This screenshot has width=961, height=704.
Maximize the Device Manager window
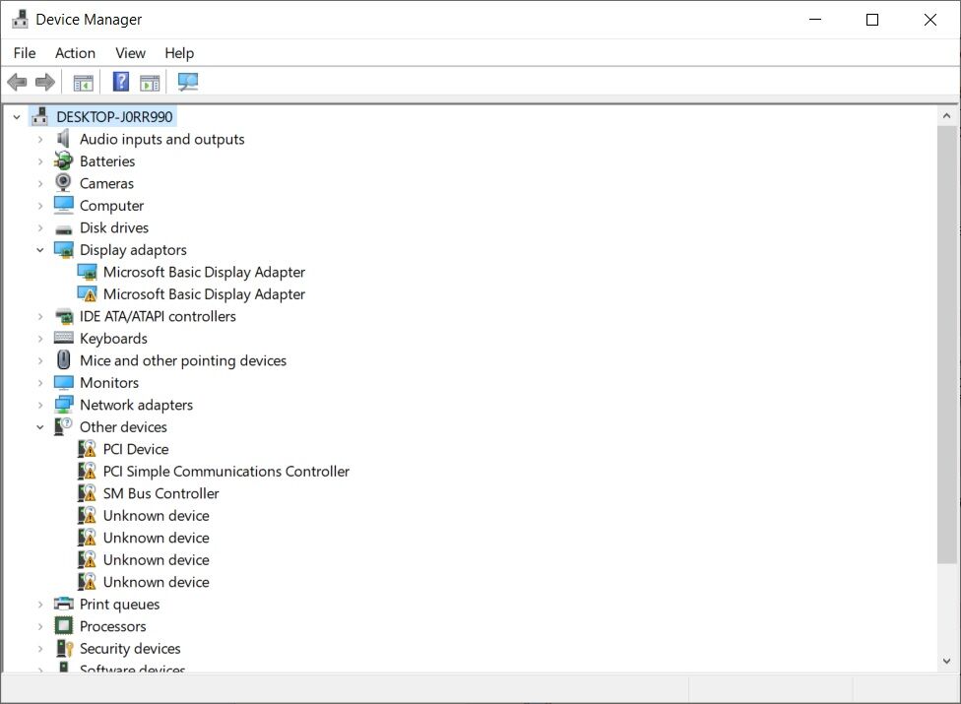pyautogui.click(x=872, y=19)
